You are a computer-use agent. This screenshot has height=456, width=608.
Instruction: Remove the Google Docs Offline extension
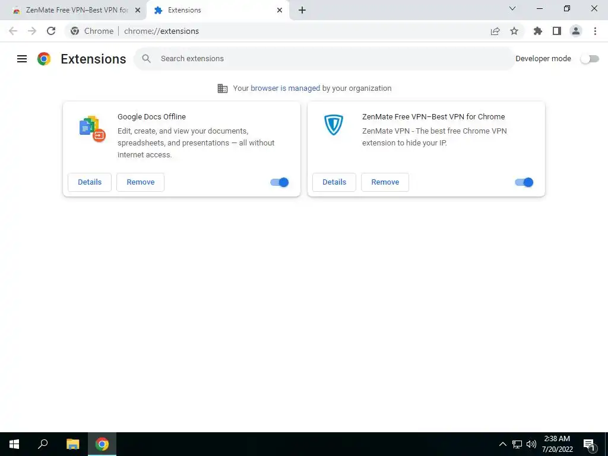(x=140, y=182)
